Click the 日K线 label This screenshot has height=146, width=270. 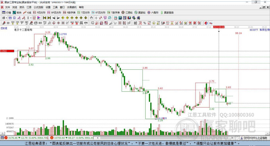click(4, 28)
